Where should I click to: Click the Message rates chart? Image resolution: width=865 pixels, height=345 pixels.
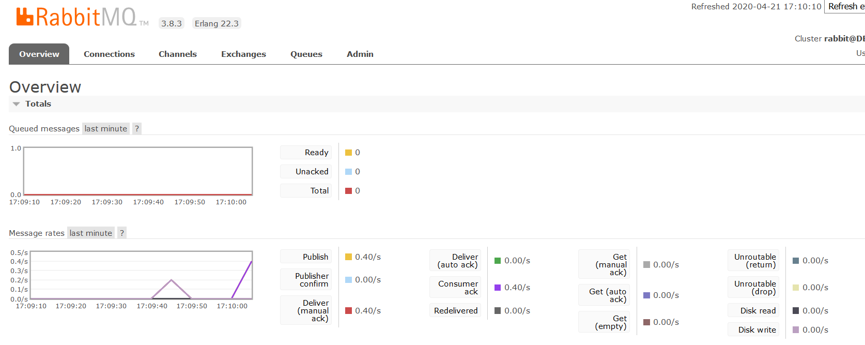click(141, 275)
